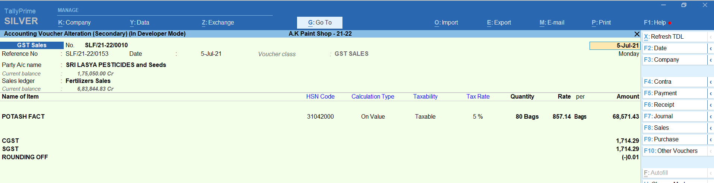714x183 pixels.
Task: Select POTASH FACT item row
Action: click(320, 116)
